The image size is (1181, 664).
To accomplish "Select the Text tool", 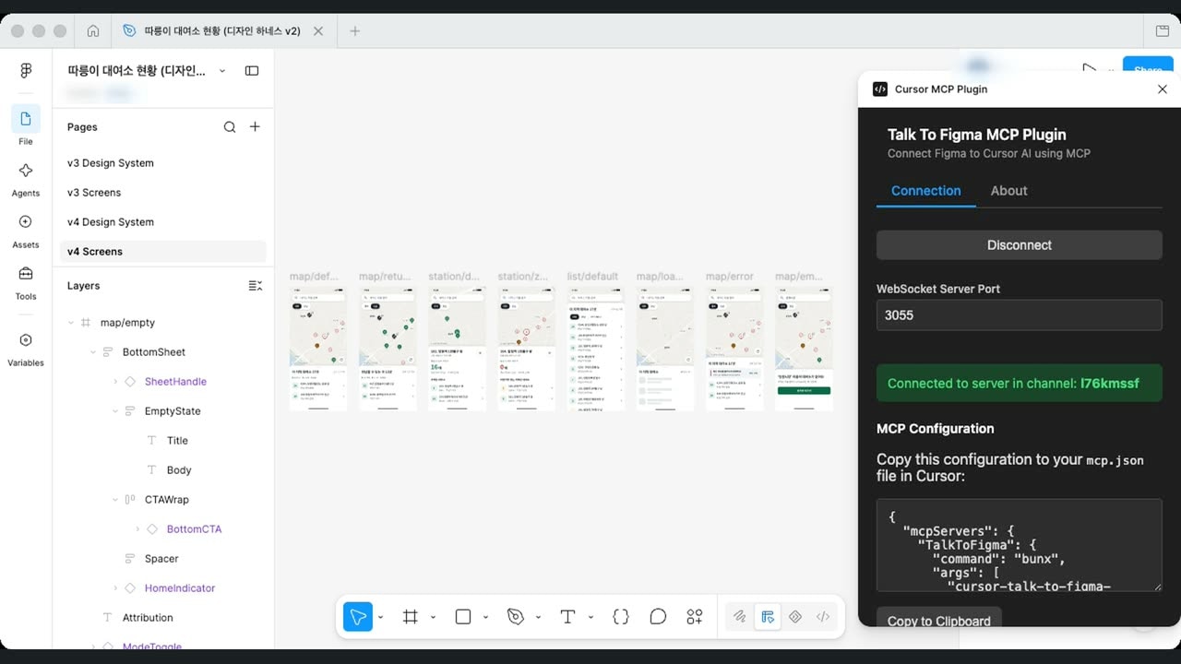I will pos(567,617).
